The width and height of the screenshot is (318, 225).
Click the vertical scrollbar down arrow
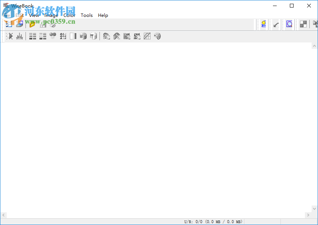click(x=315, y=209)
